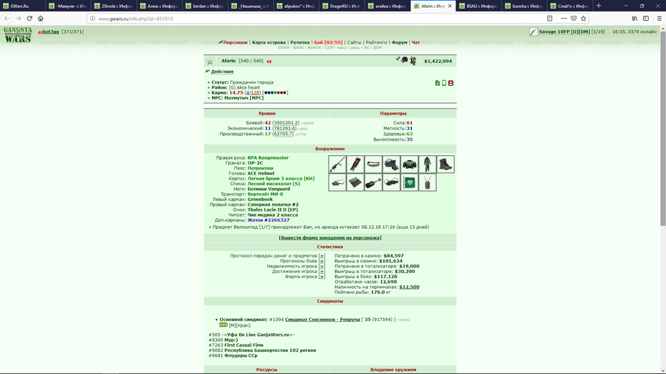Click the Mi-8 helicopter thumbnail
Viewport: 666px width, 374px height.
point(337,182)
